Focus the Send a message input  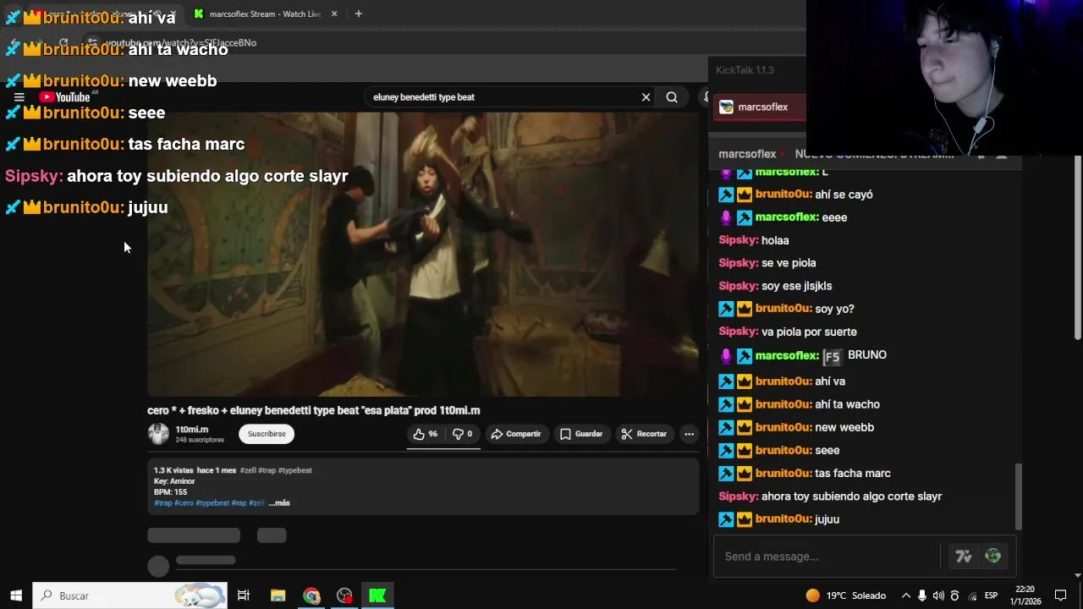(x=829, y=557)
